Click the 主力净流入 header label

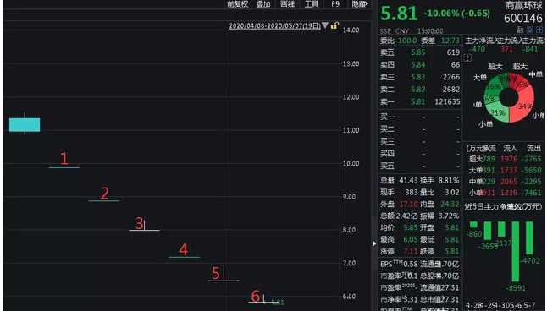point(483,41)
